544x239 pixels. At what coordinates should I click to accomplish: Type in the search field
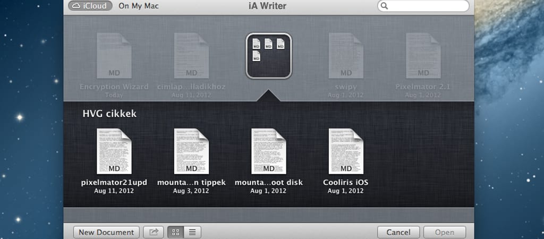tap(428, 6)
